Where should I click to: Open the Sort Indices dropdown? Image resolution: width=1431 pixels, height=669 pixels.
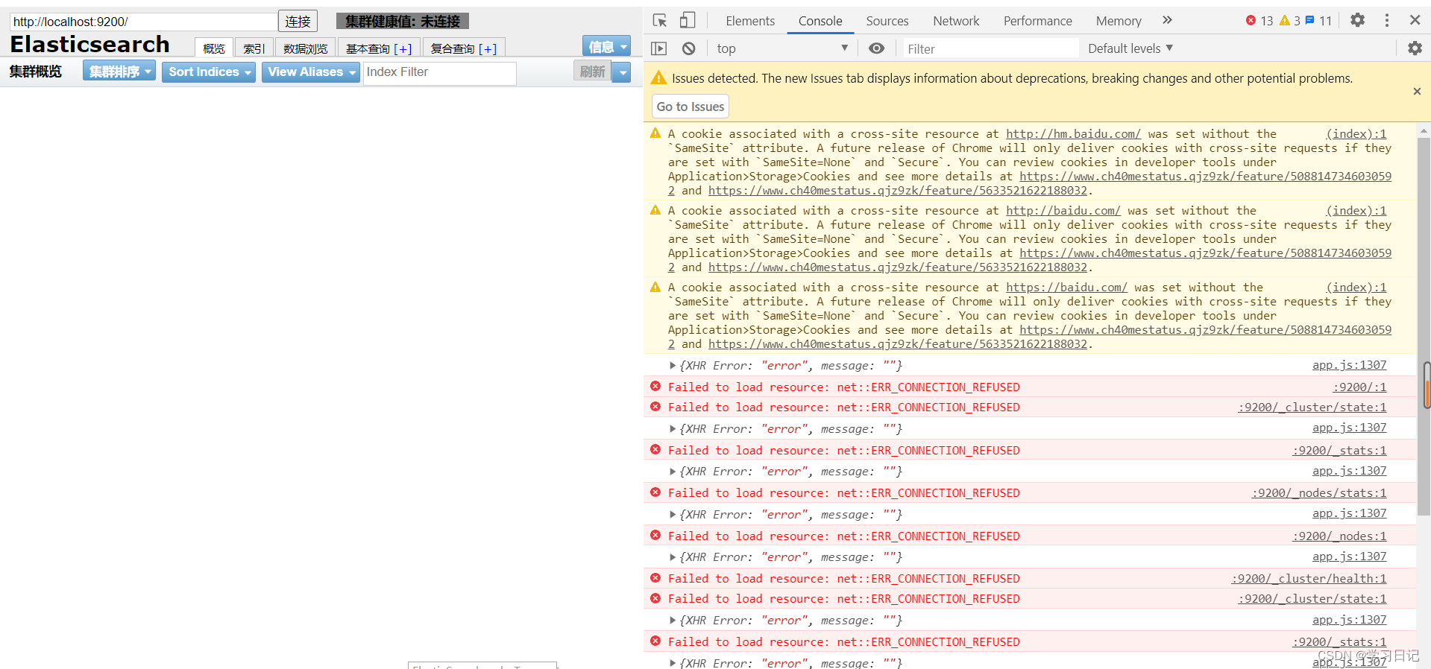[x=209, y=72]
